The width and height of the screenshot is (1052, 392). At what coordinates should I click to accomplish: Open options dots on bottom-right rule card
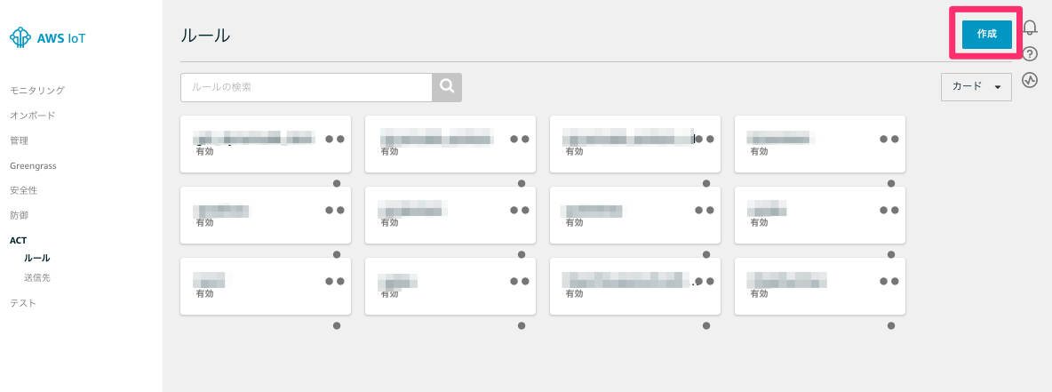click(889, 282)
